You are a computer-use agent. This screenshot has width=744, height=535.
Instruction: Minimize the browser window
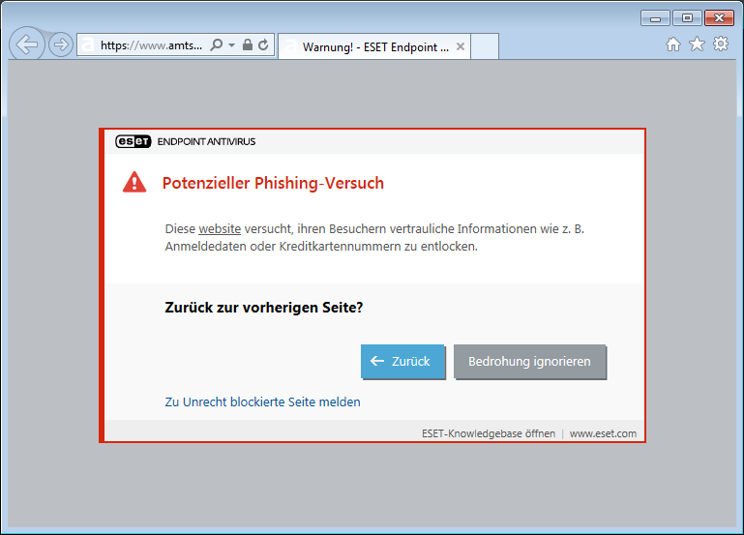click(x=655, y=18)
